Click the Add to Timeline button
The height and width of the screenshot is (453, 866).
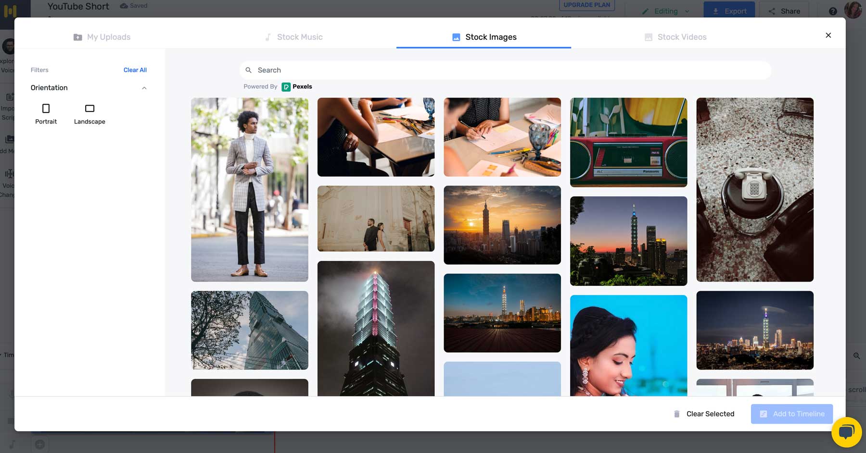point(792,414)
